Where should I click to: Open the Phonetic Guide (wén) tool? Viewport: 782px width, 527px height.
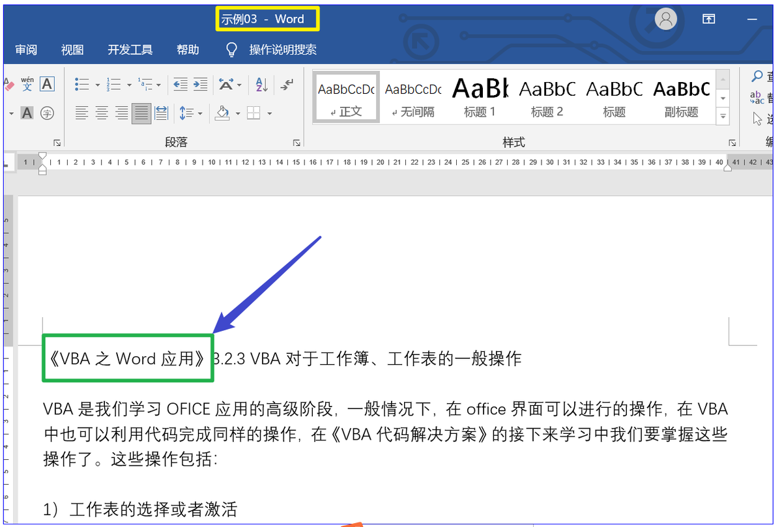click(x=27, y=84)
